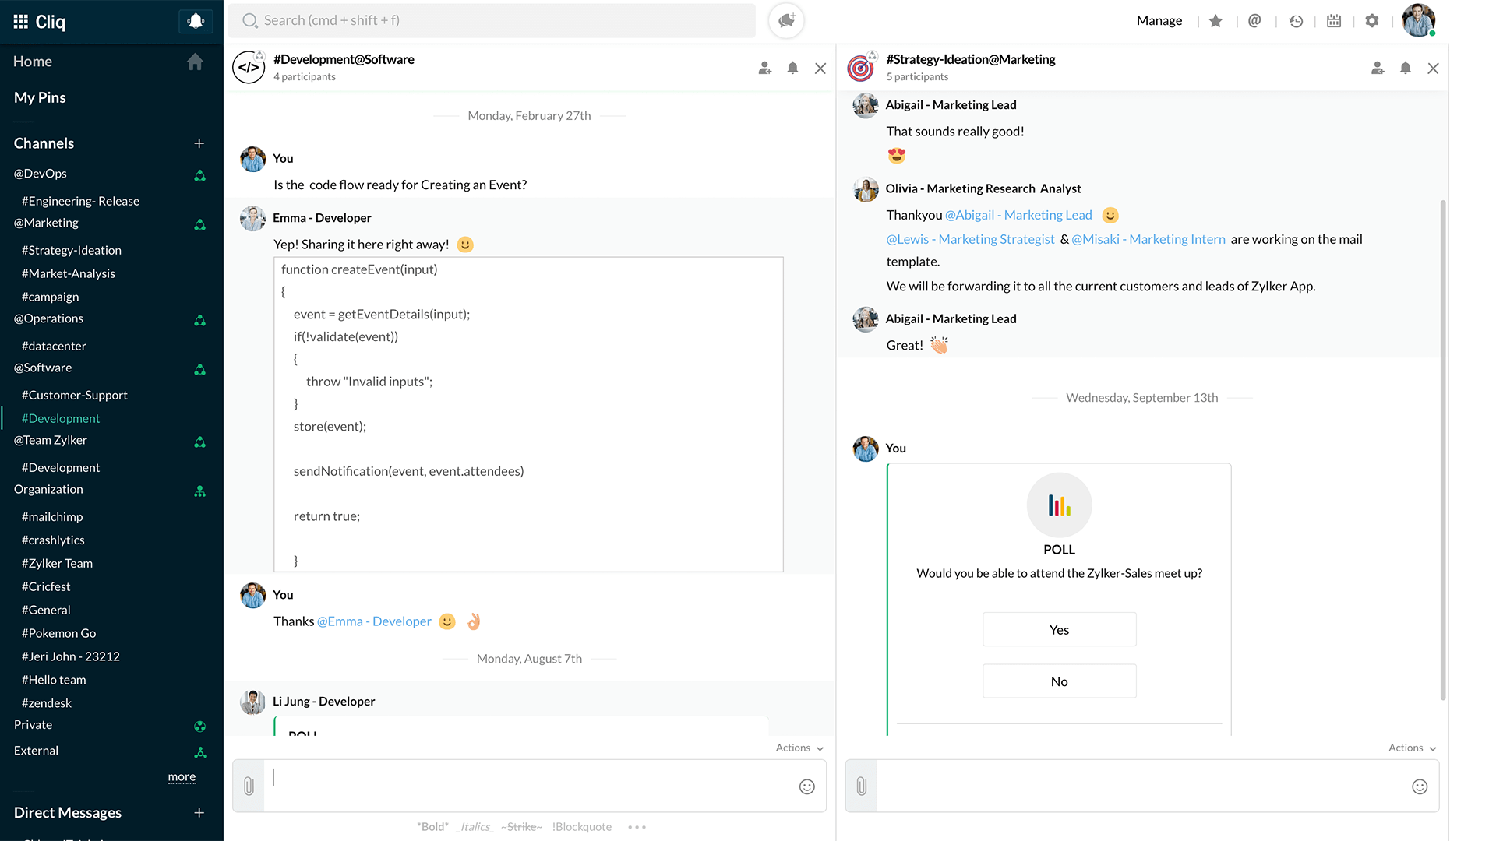Image resolution: width=1496 pixels, height=841 pixels.
Task: Select No in the Zylker-Sales poll
Action: point(1059,681)
